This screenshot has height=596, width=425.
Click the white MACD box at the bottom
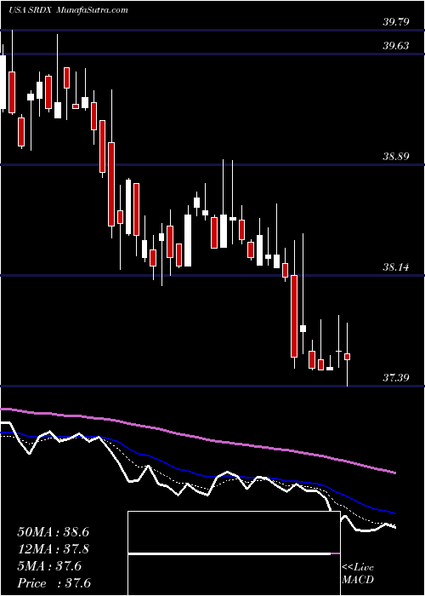[234, 553]
